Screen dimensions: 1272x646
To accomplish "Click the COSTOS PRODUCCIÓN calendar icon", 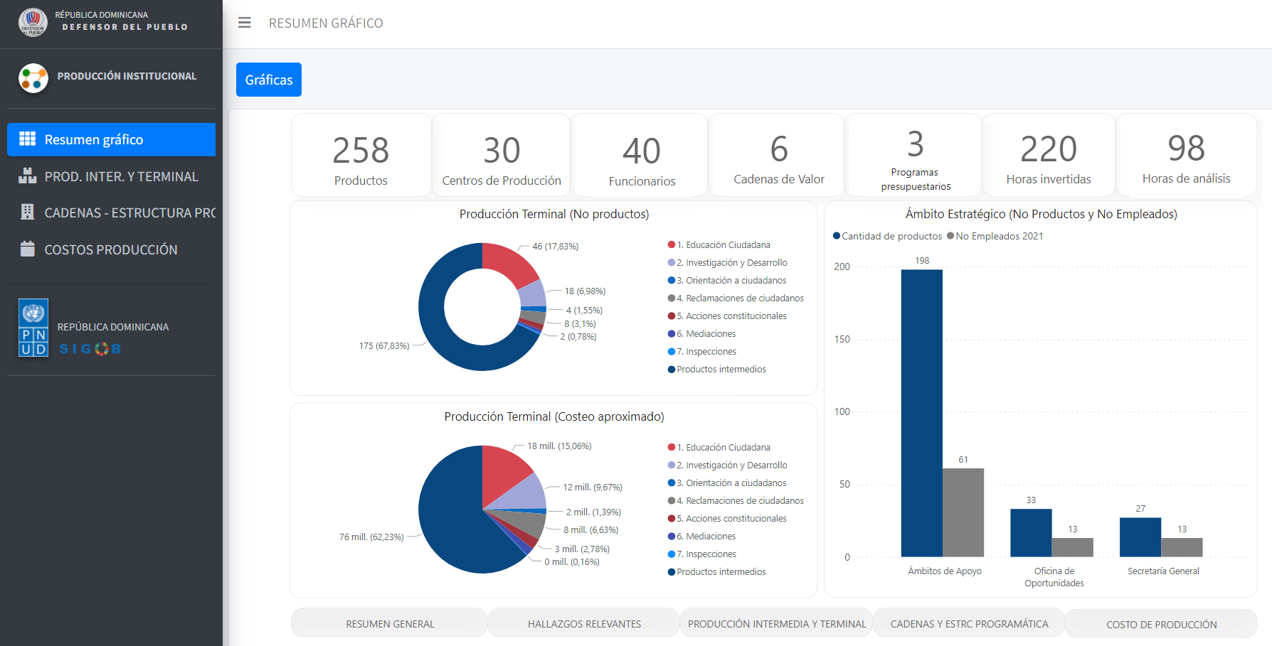I will (28, 249).
